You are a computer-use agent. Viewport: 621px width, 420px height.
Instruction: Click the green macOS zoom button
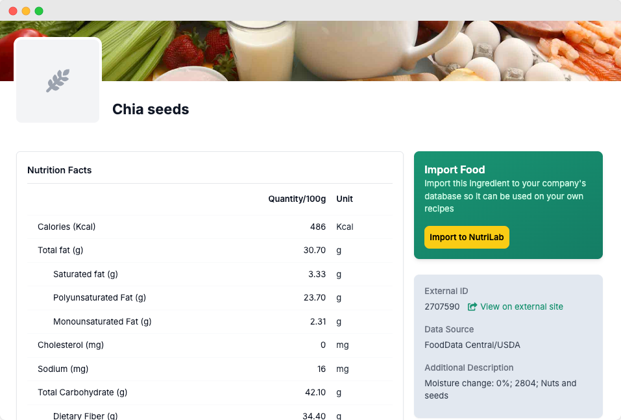click(39, 11)
